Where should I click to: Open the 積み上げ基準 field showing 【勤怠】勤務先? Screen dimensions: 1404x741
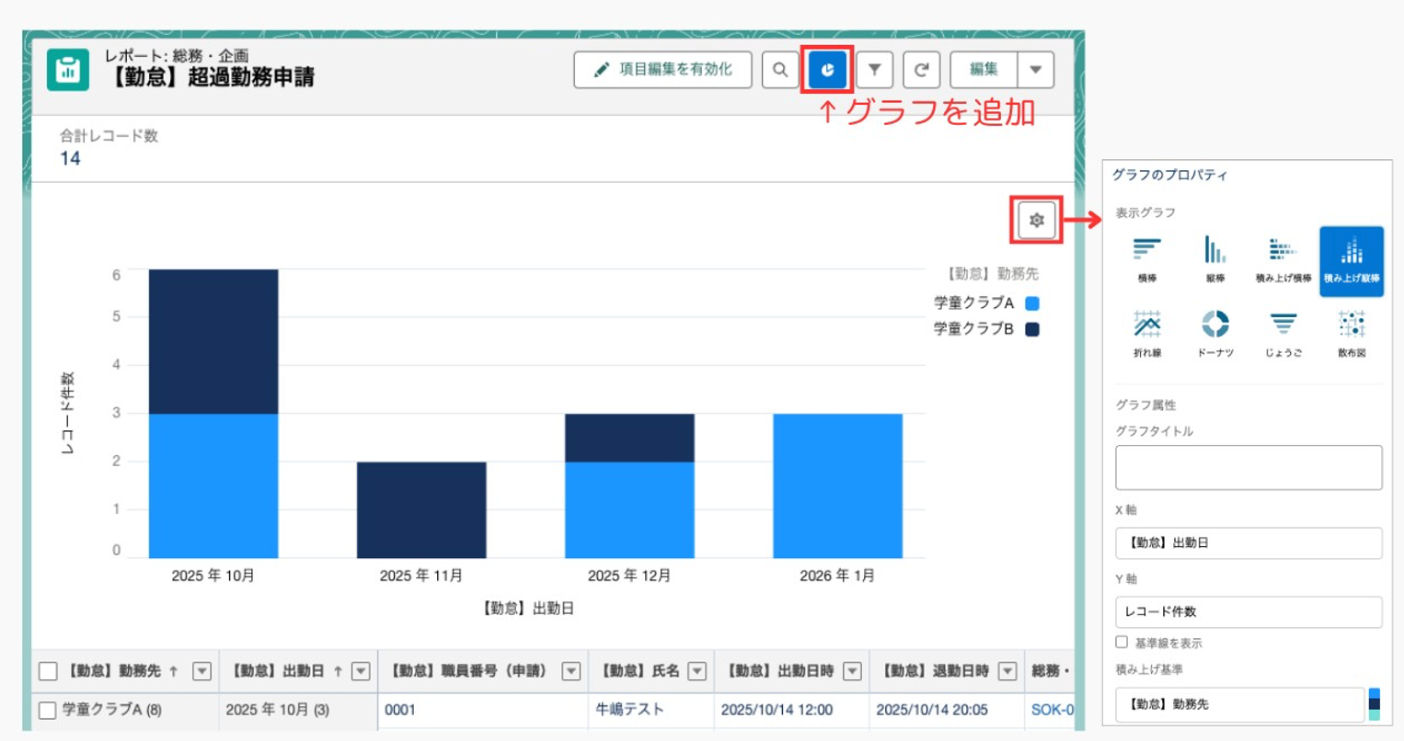(1239, 704)
